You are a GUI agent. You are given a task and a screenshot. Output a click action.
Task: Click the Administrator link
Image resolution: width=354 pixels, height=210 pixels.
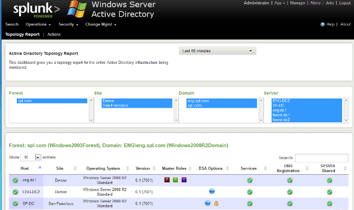[256, 3]
